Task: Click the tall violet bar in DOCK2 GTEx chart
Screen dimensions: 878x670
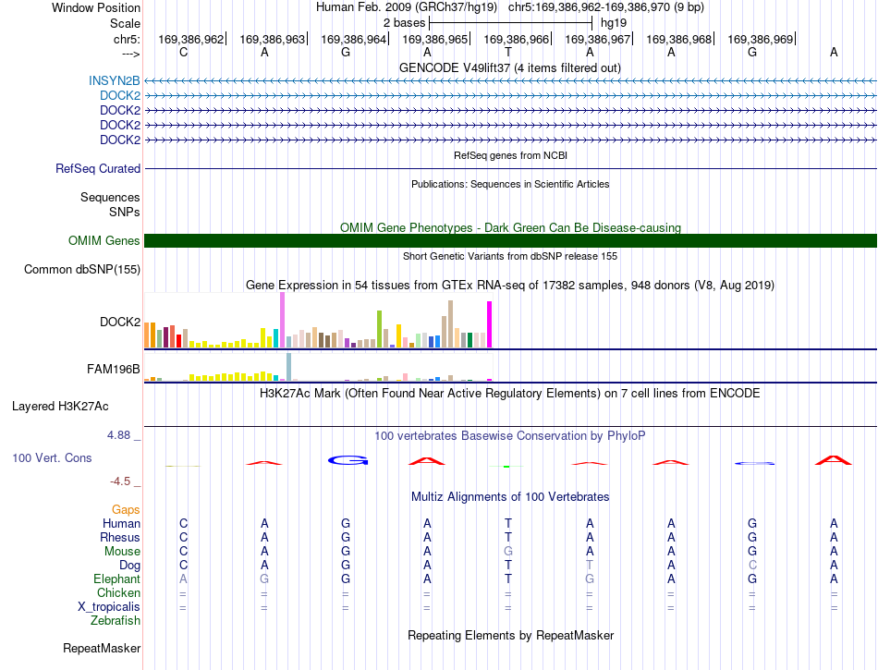Action: point(282,320)
